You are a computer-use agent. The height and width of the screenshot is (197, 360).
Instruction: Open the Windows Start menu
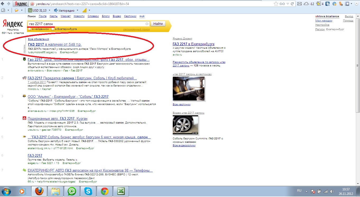pos(6,191)
